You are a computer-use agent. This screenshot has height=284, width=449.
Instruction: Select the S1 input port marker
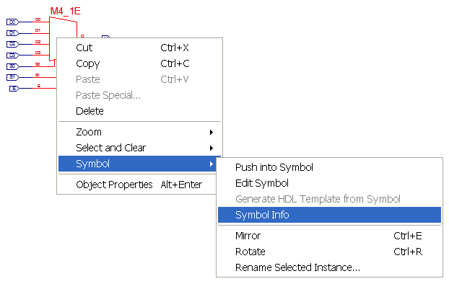coord(12,77)
